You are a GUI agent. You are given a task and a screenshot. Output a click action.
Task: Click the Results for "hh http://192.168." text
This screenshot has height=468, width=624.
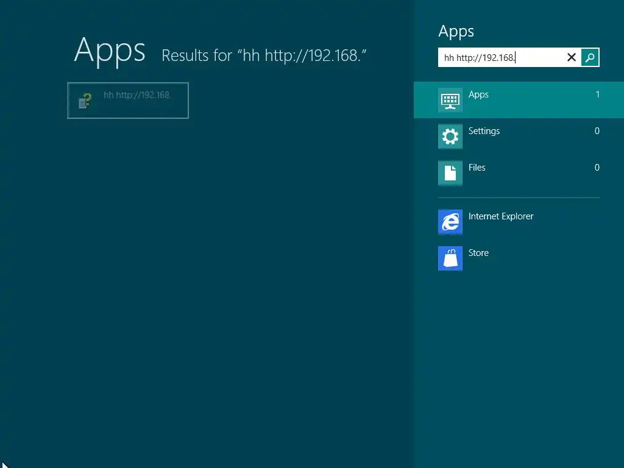tap(264, 55)
